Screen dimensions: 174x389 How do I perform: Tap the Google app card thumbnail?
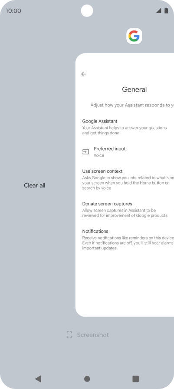(125, 185)
